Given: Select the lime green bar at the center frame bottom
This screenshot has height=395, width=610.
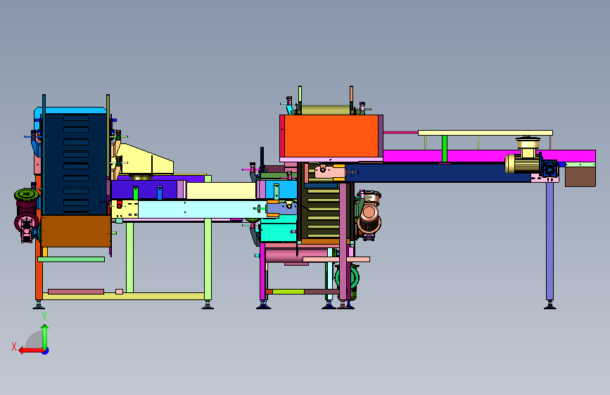Looking at the screenshot, I should (x=288, y=292).
